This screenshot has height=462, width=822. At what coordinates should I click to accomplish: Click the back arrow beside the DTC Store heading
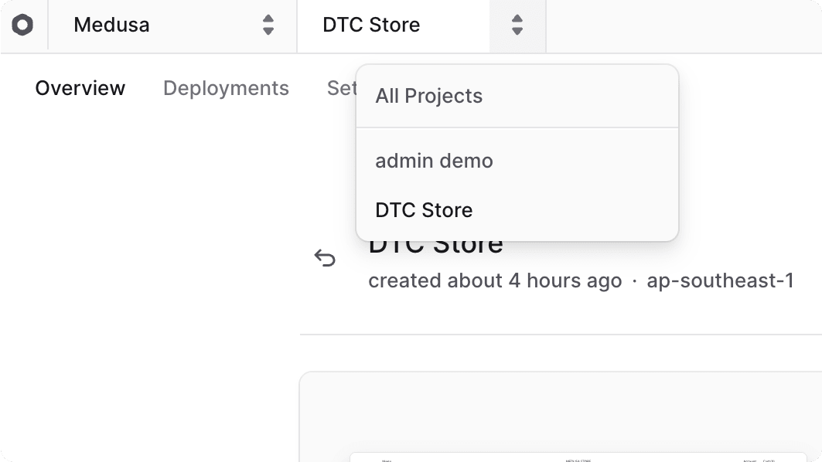click(x=326, y=259)
